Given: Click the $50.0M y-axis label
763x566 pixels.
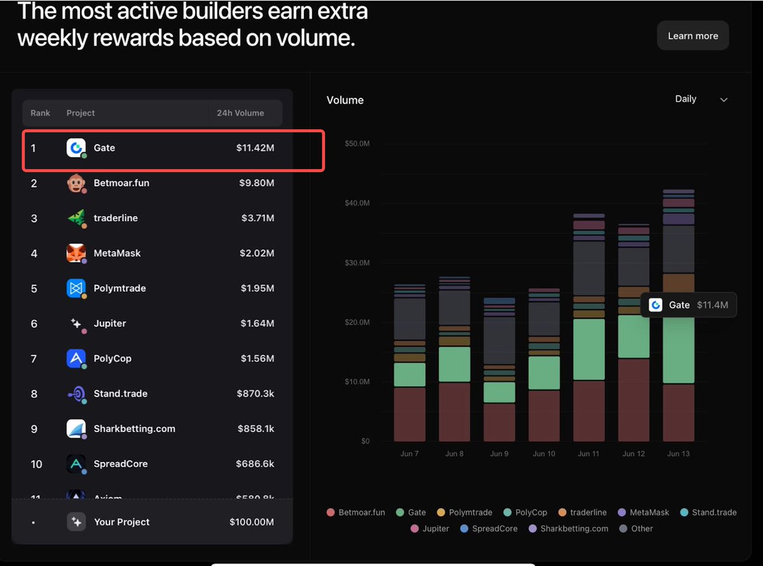Looking at the screenshot, I should point(357,144).
